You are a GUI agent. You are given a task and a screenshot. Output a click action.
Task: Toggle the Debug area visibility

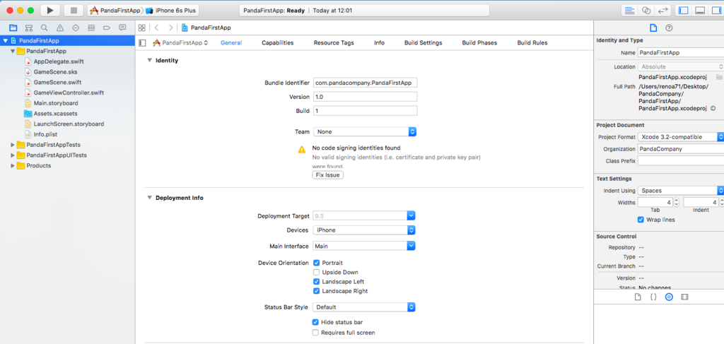click(700, 10)
